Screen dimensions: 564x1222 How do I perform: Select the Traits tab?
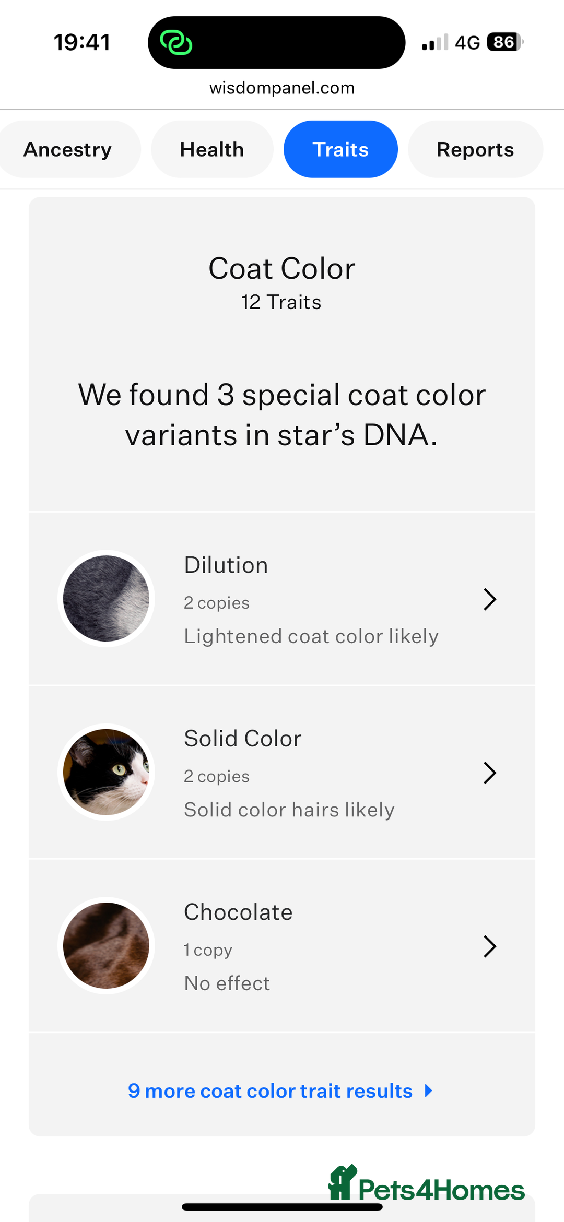[340, 149]
